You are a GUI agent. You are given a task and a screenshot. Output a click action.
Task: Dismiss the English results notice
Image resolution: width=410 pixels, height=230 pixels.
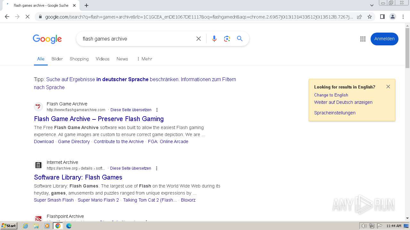tap(388, 87)
